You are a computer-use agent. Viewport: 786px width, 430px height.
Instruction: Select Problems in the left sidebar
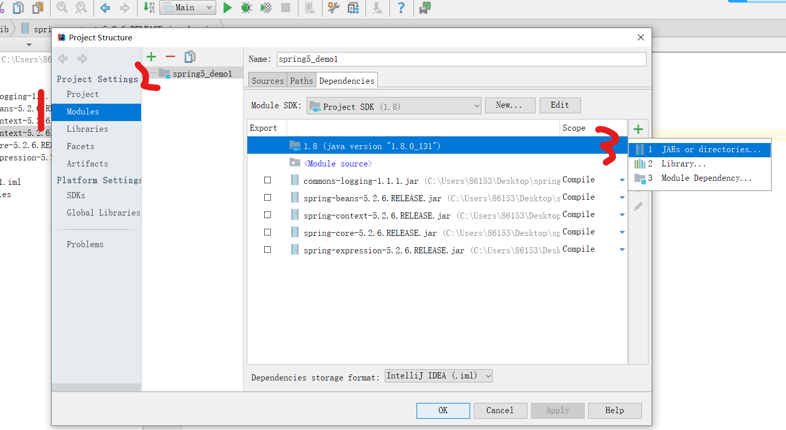[x=85, y=245]
